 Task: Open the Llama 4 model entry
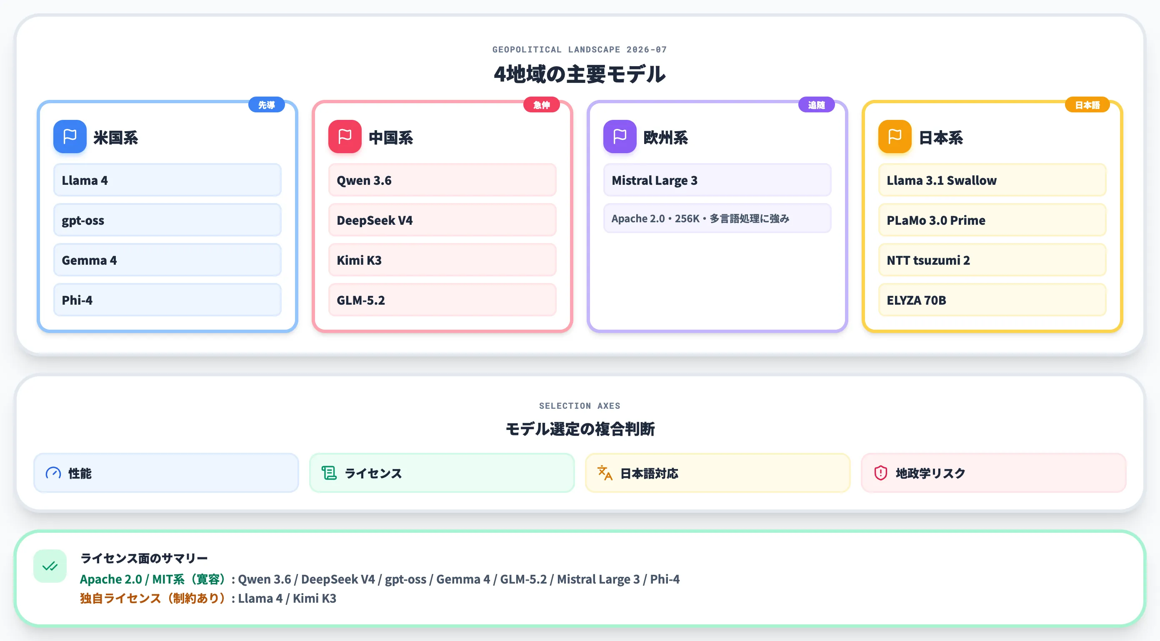[167, 180]
